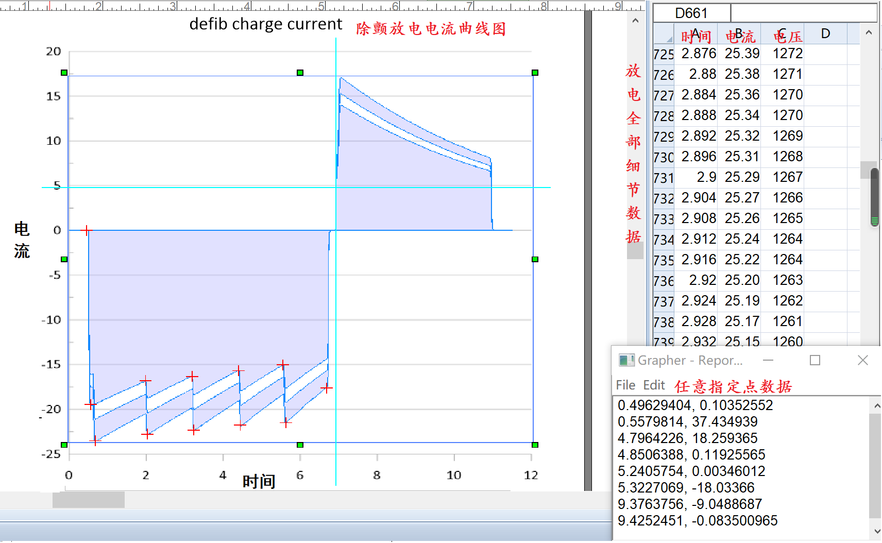Open the File menu in Grapher Report

(625, 385)
